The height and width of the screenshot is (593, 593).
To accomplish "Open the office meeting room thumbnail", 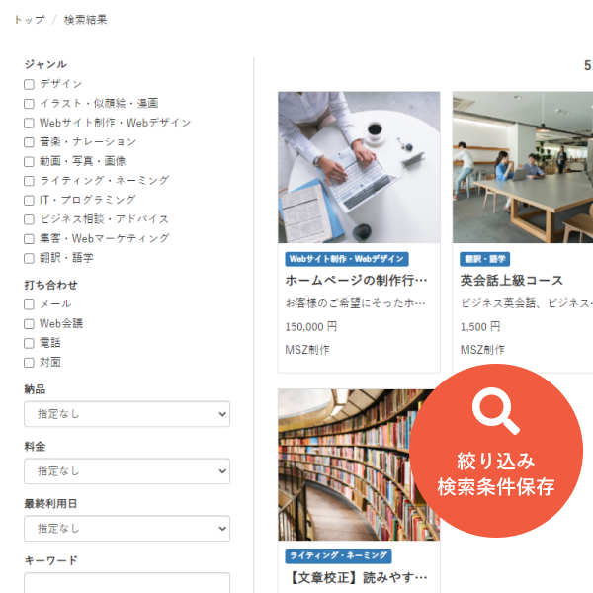I will (x=523, y=167).
